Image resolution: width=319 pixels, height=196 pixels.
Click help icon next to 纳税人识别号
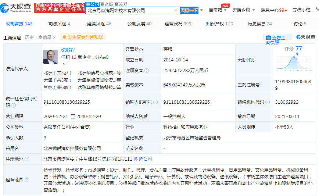pyautogui.click(x=155, y=102)
